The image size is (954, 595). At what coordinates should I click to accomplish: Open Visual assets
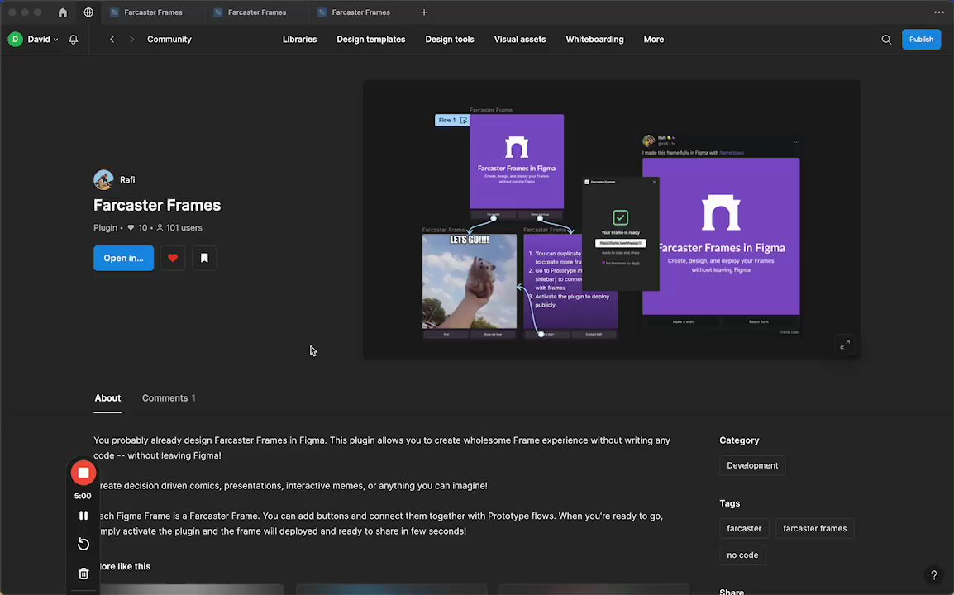520,40
